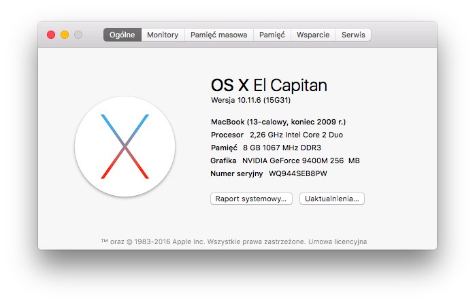Click the copyright text 1983-2016 Apple Inc.
Screen dimensions: 475x304
click(169, 242)
